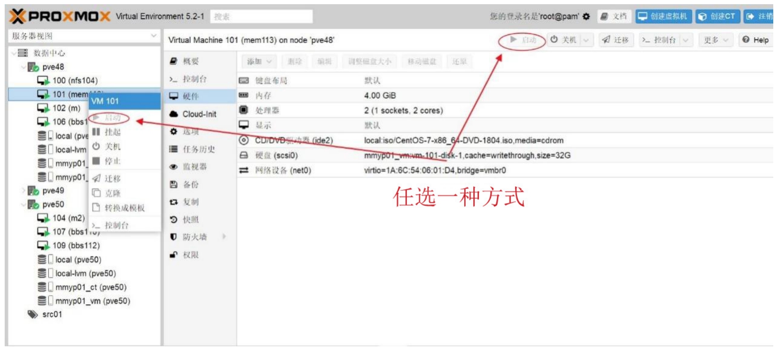Click the 显示 display icon

(x=244, y=125)
